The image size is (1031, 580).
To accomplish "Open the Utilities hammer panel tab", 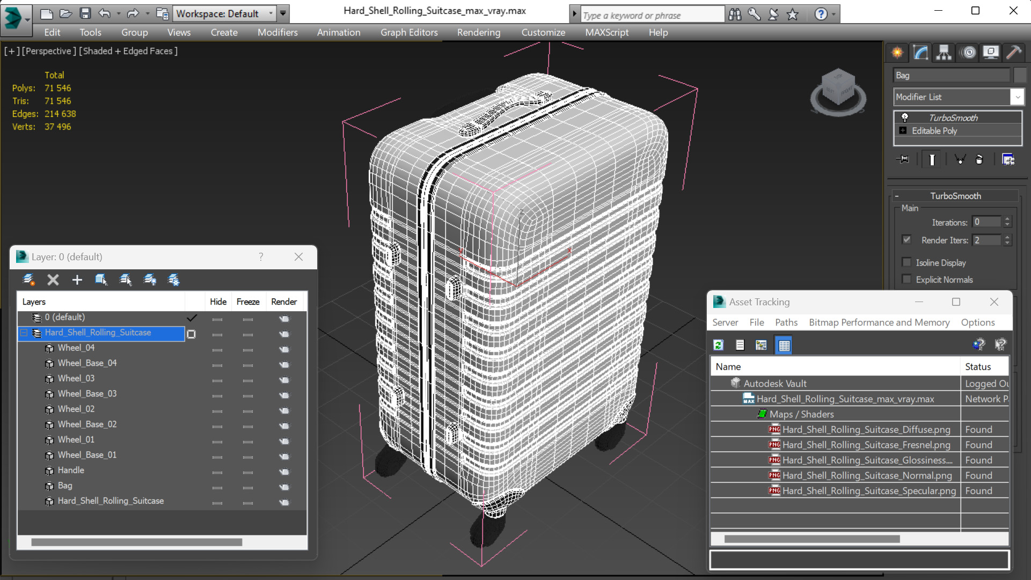I will tap(1014, 52).
